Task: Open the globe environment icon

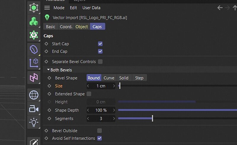Action: point(34,95)
